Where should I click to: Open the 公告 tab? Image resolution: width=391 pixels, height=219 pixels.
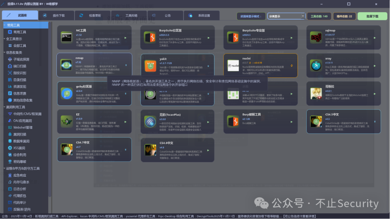(x=165, y=16)
